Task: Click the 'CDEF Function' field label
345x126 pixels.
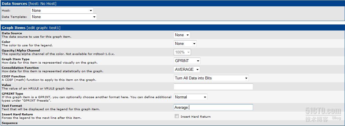Action: 14,77
